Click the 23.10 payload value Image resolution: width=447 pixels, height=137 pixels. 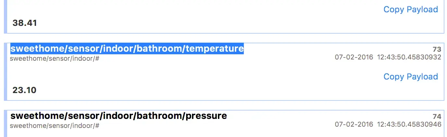[24, 90]
